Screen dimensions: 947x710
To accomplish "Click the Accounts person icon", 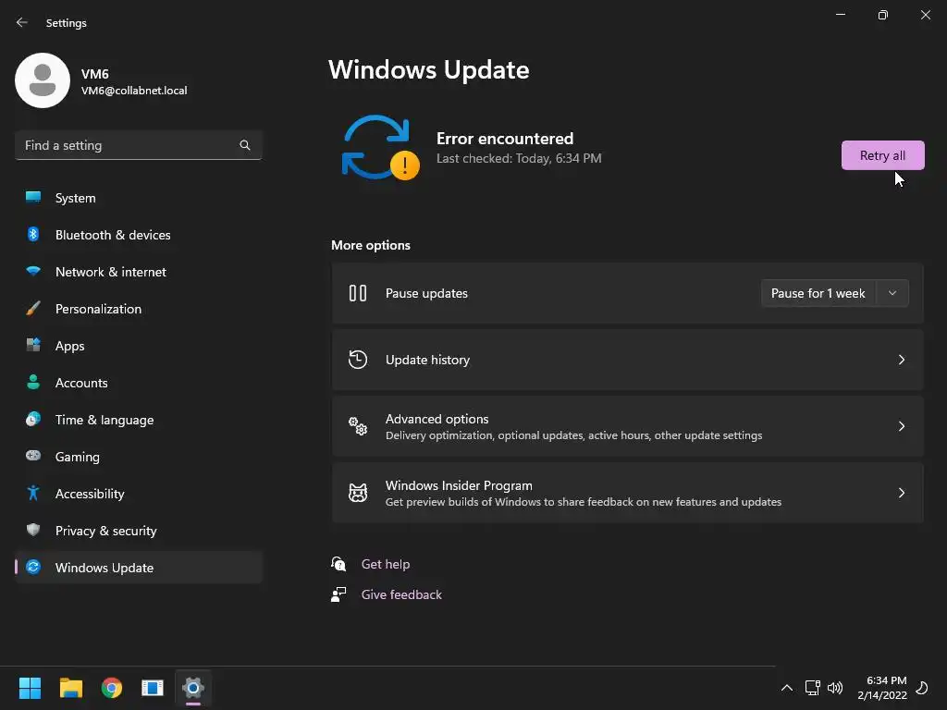I will [33, 382].
